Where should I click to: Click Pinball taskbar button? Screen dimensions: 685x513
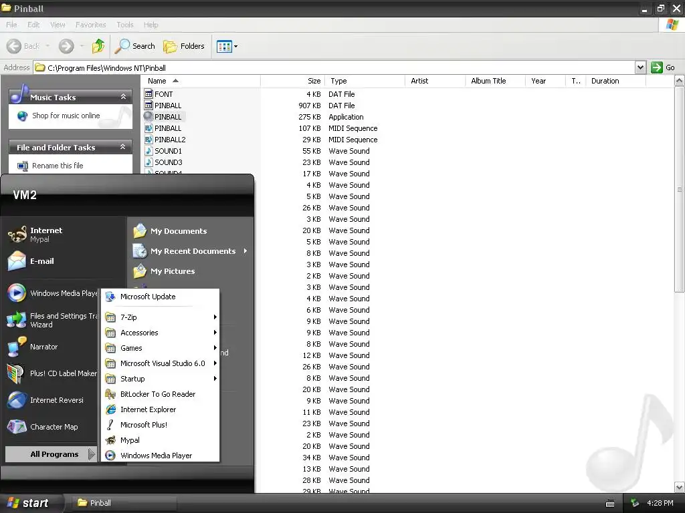click(122, 503)
